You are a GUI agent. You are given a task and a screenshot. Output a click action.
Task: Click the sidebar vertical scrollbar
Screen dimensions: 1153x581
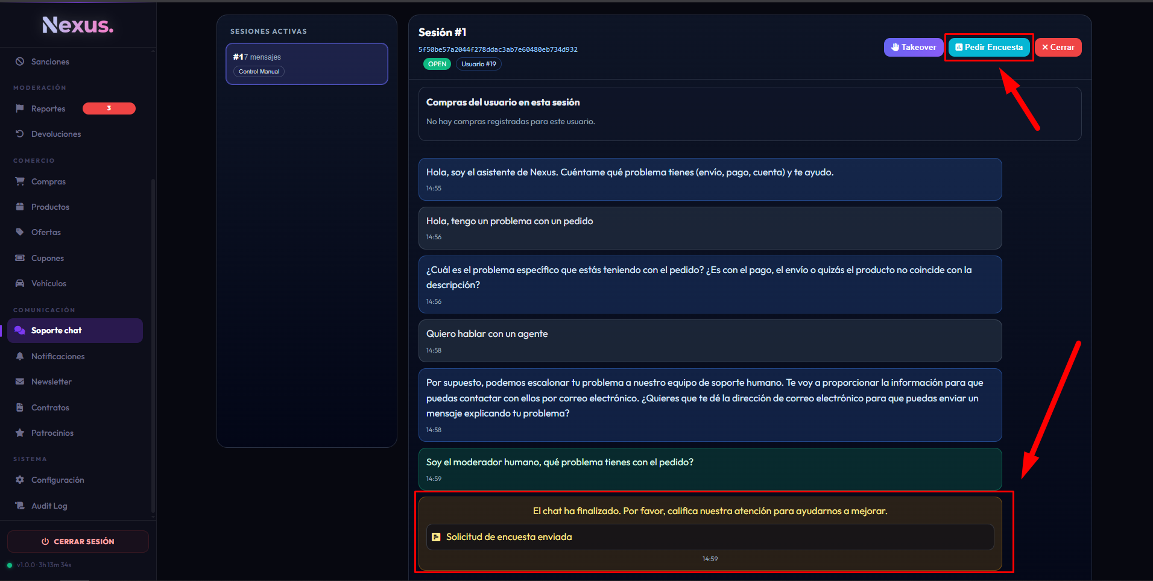(x=153, y=347)
